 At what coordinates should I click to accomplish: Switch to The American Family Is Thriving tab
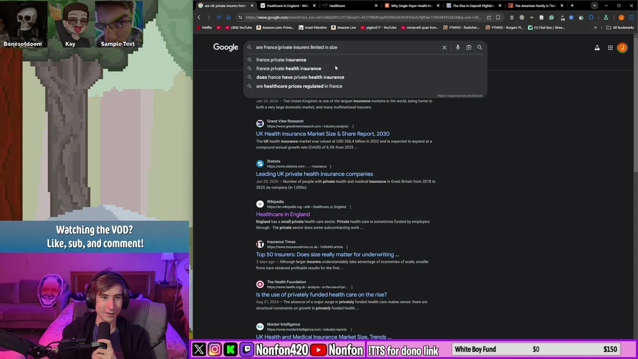coord(536,5)
